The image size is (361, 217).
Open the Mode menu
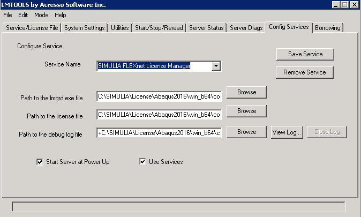point(41,15)
